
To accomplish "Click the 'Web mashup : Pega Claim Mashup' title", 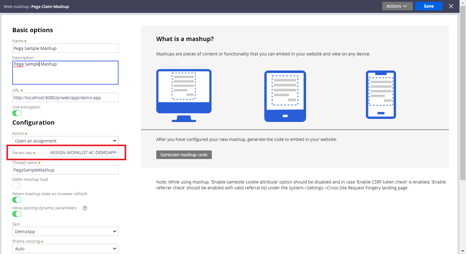I will (36, 6).
